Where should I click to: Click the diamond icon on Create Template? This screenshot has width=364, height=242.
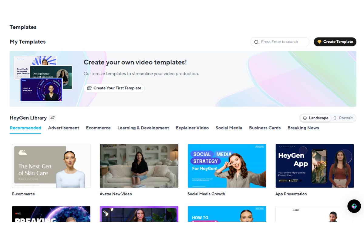click(x=319, y=42)
